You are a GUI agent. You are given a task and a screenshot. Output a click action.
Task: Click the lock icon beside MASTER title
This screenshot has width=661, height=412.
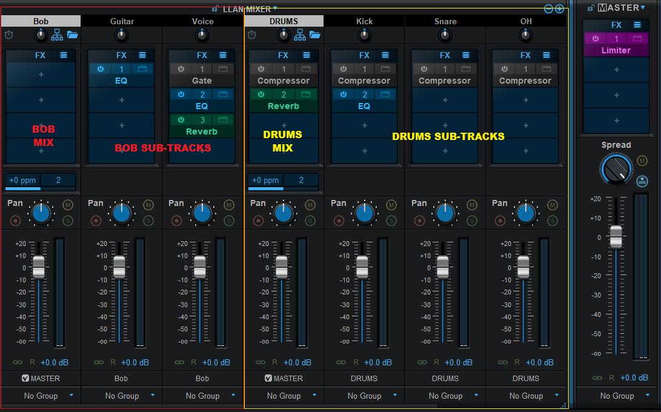(591, 8)
